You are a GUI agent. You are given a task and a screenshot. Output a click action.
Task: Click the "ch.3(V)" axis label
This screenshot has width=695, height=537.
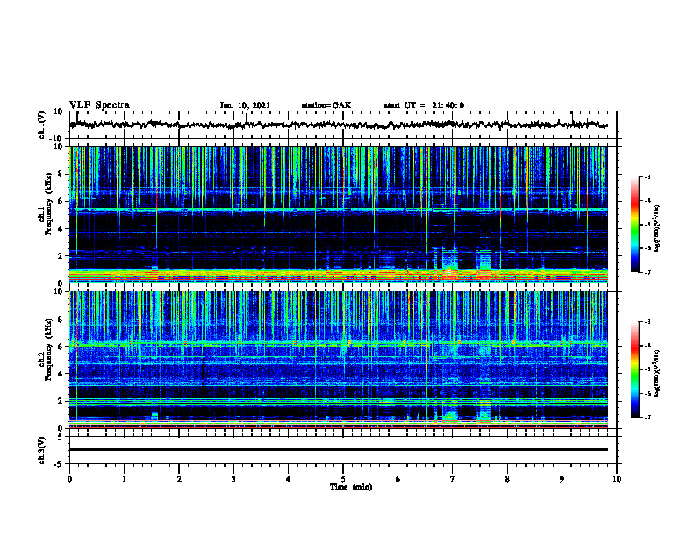(42, 450)
